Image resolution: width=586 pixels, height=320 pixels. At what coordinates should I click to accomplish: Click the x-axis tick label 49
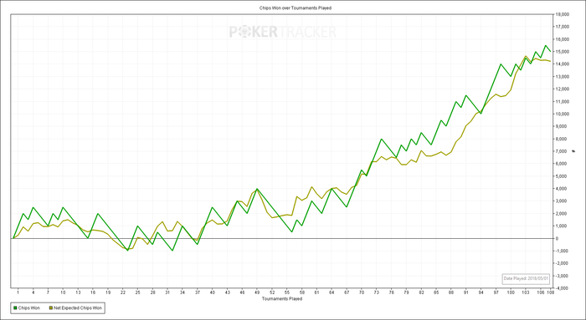pos(257,293)
